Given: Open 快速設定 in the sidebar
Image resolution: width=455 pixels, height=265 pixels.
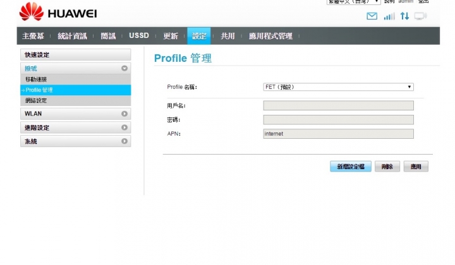Looking at the screenshot, I should click(x=75, y=55).
